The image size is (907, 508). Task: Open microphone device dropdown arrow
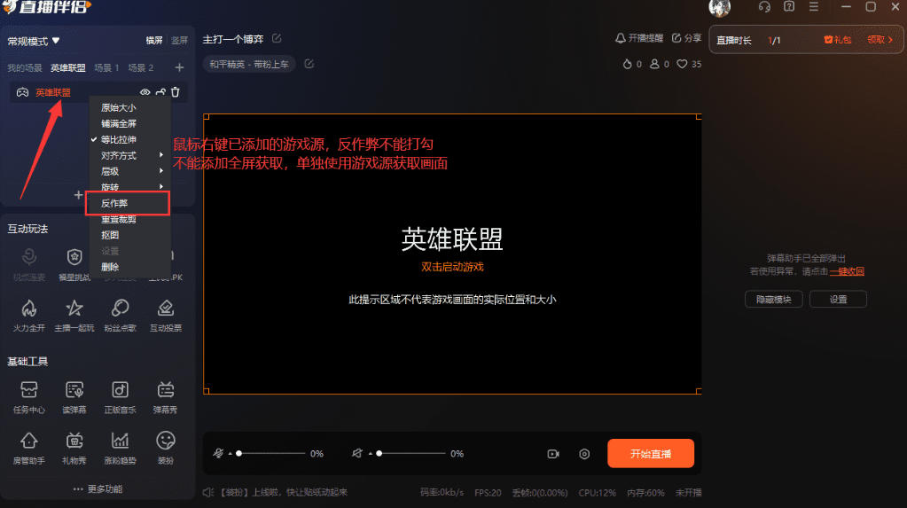(x=231, y=454)
